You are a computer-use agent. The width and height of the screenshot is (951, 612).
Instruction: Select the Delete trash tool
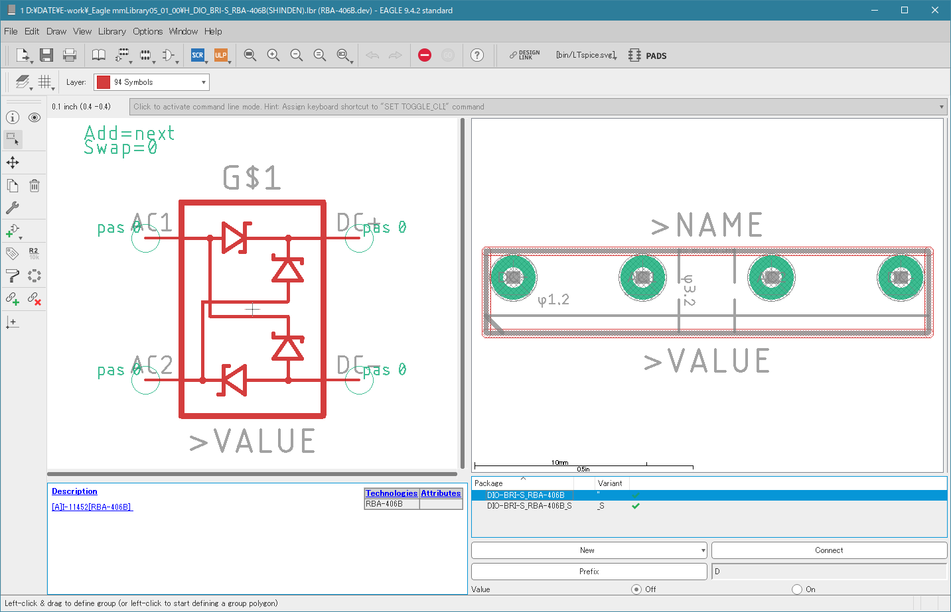(x=35, y=186)
